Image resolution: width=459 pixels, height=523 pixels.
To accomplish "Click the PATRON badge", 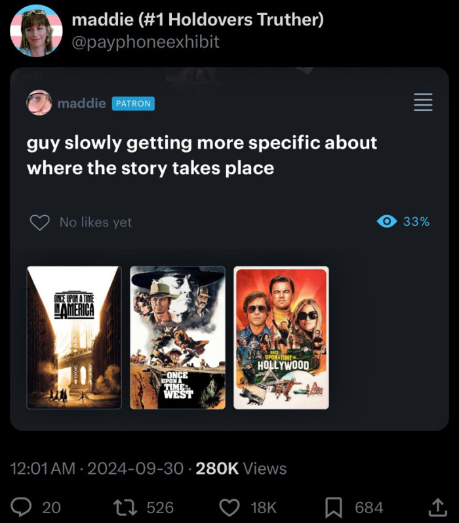I will (x=133, y=103).
